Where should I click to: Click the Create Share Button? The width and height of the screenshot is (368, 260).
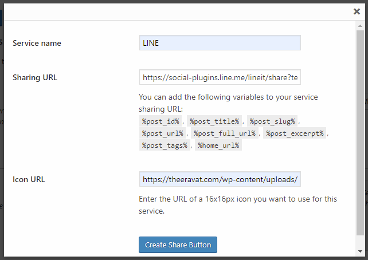pyautogui.click(x=178, y=245)
